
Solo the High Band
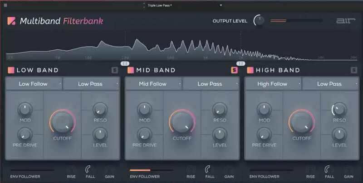click(354, 70)
